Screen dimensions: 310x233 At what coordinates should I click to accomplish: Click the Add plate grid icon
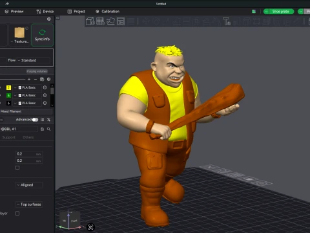(x=100, y=21)
